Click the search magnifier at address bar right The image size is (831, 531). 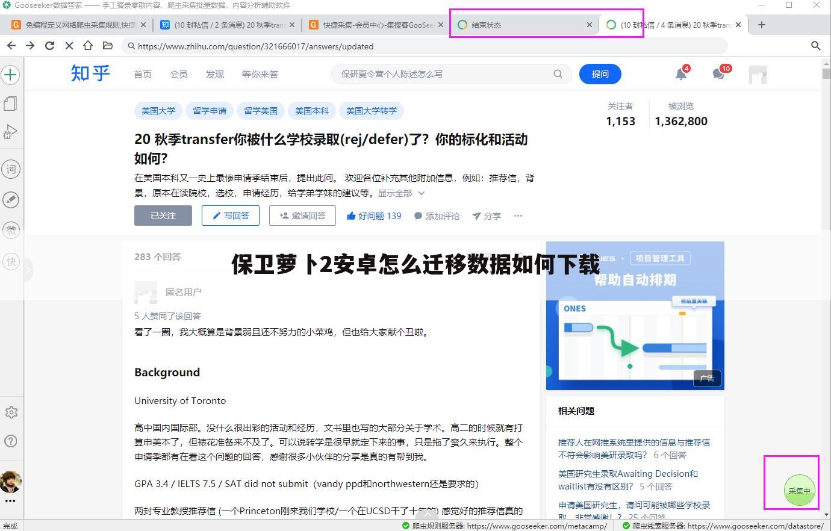point(816,46)
